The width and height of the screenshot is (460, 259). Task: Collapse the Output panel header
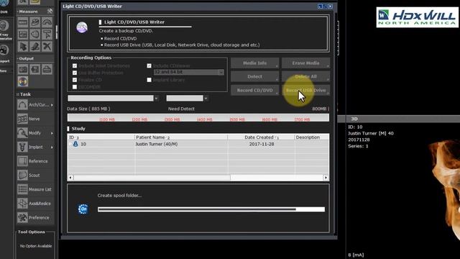(x=26, y=58)
